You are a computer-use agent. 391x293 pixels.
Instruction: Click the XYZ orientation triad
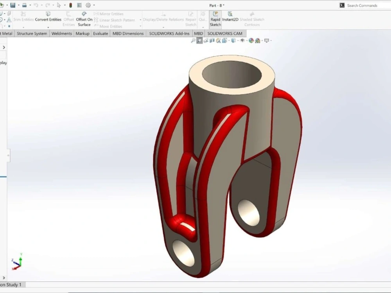pos(17,262)
